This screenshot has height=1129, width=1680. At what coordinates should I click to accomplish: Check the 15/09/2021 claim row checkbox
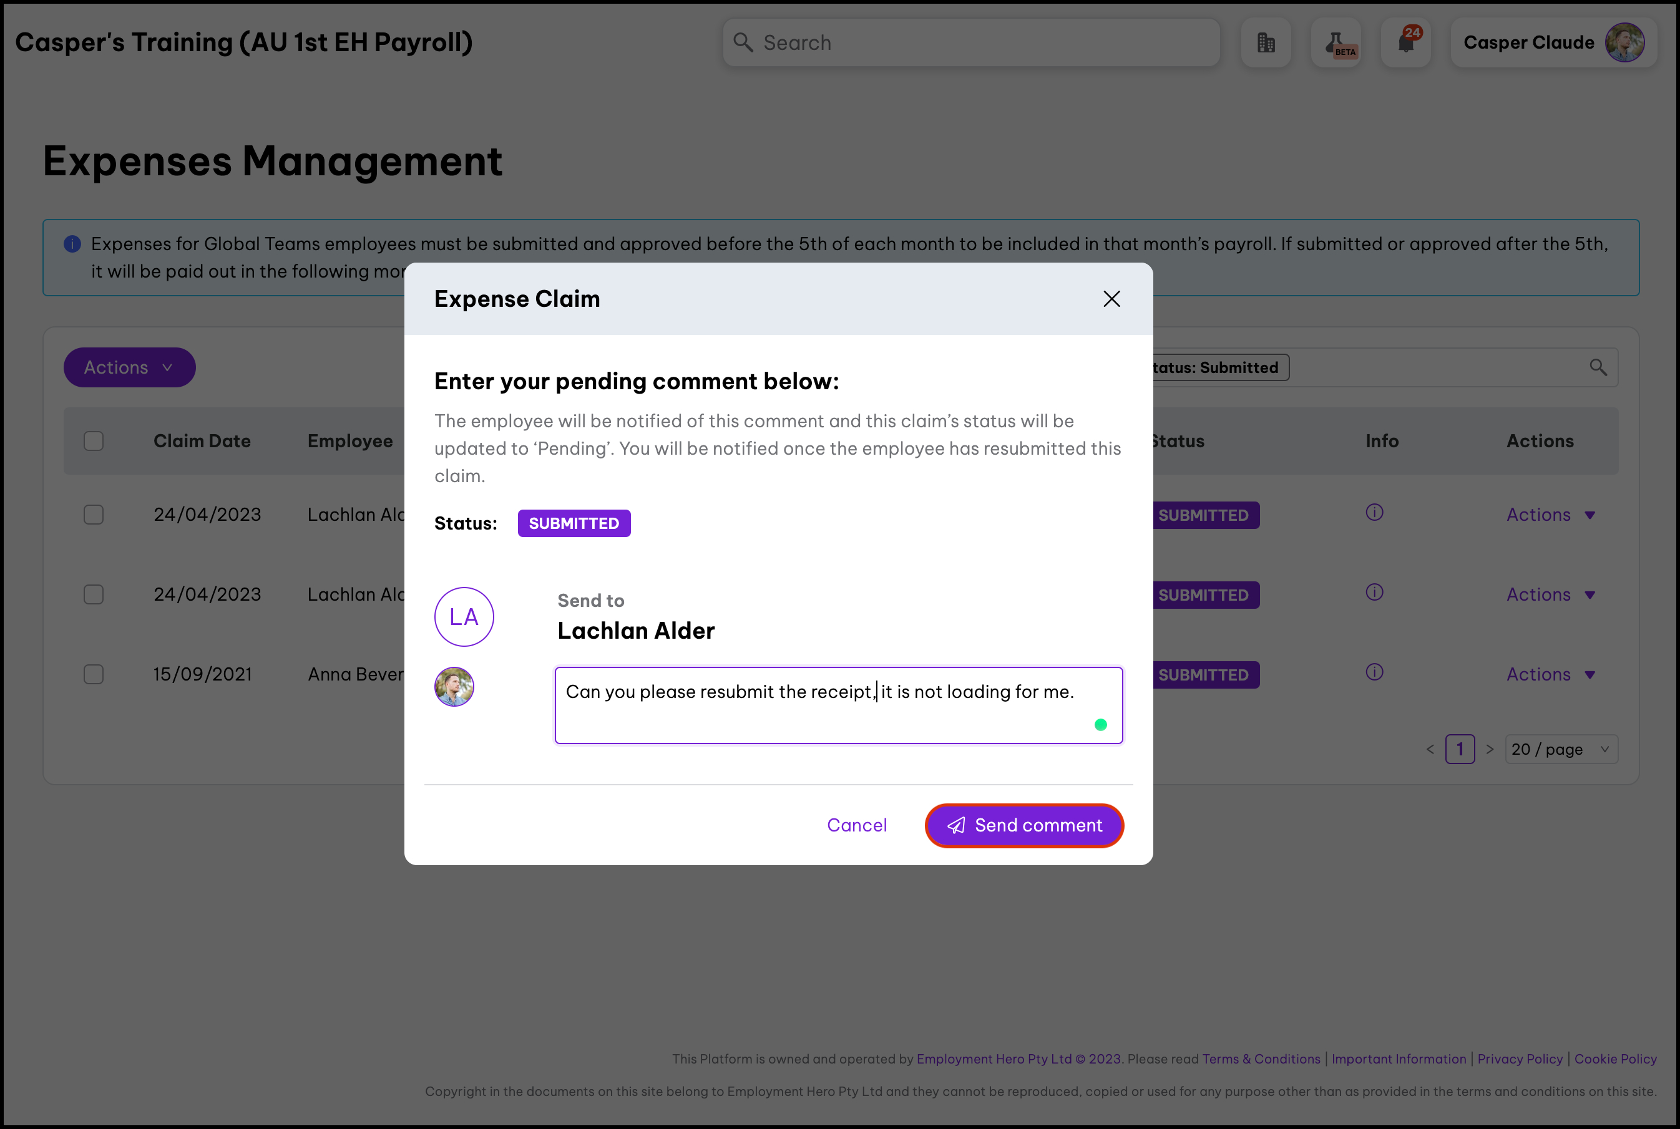tap(94, 675)
